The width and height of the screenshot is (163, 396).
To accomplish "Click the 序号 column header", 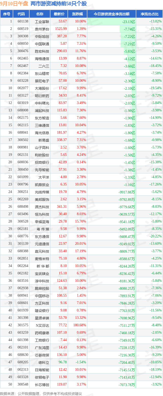I will (7, 14).
